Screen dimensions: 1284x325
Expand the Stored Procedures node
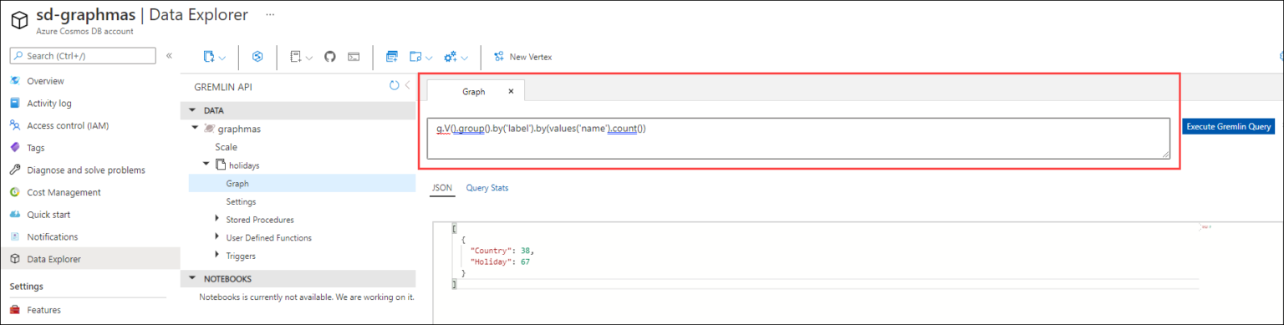click(217, 219)
